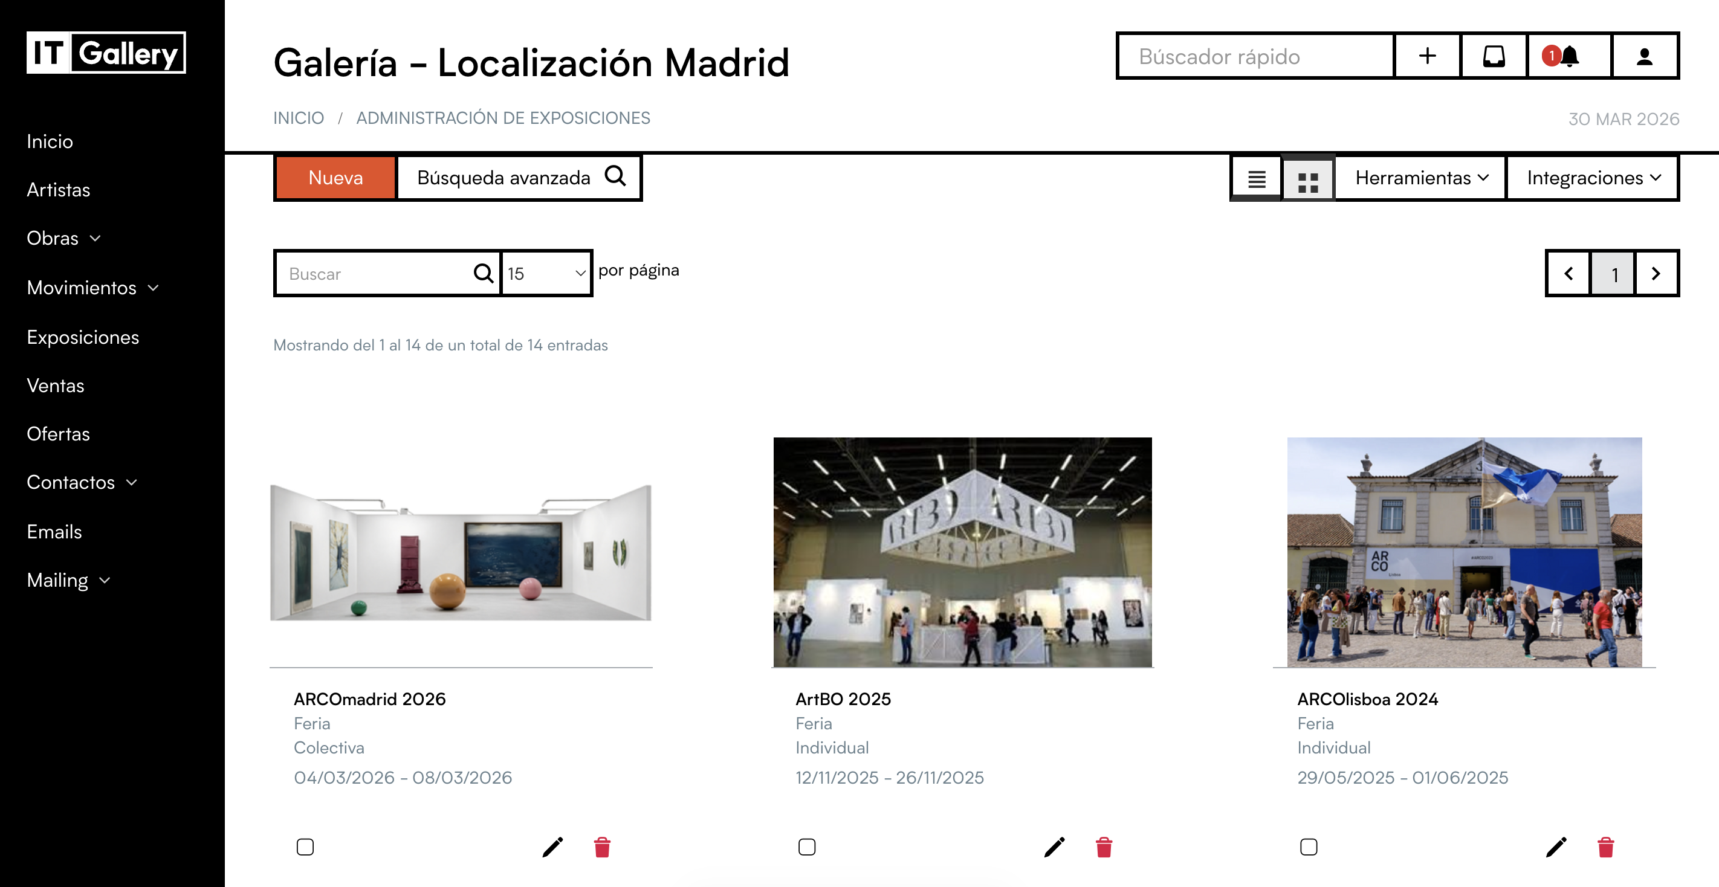
Task: Click the orange Nueva button
Action: tap(335, 178)
